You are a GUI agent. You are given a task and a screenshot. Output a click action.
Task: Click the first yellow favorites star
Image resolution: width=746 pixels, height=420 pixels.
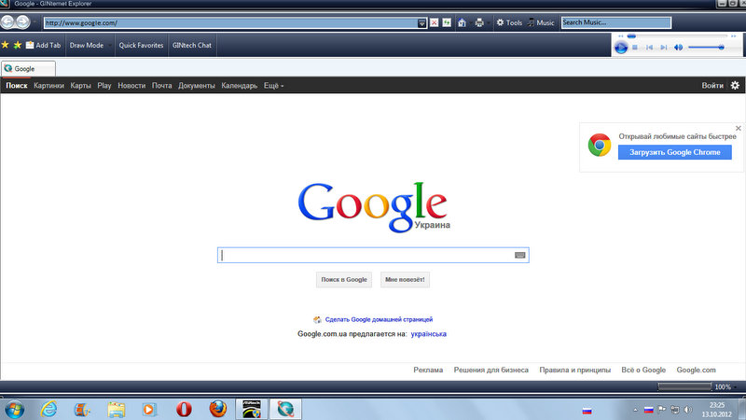pyautogui.click(x=6, y=45)
